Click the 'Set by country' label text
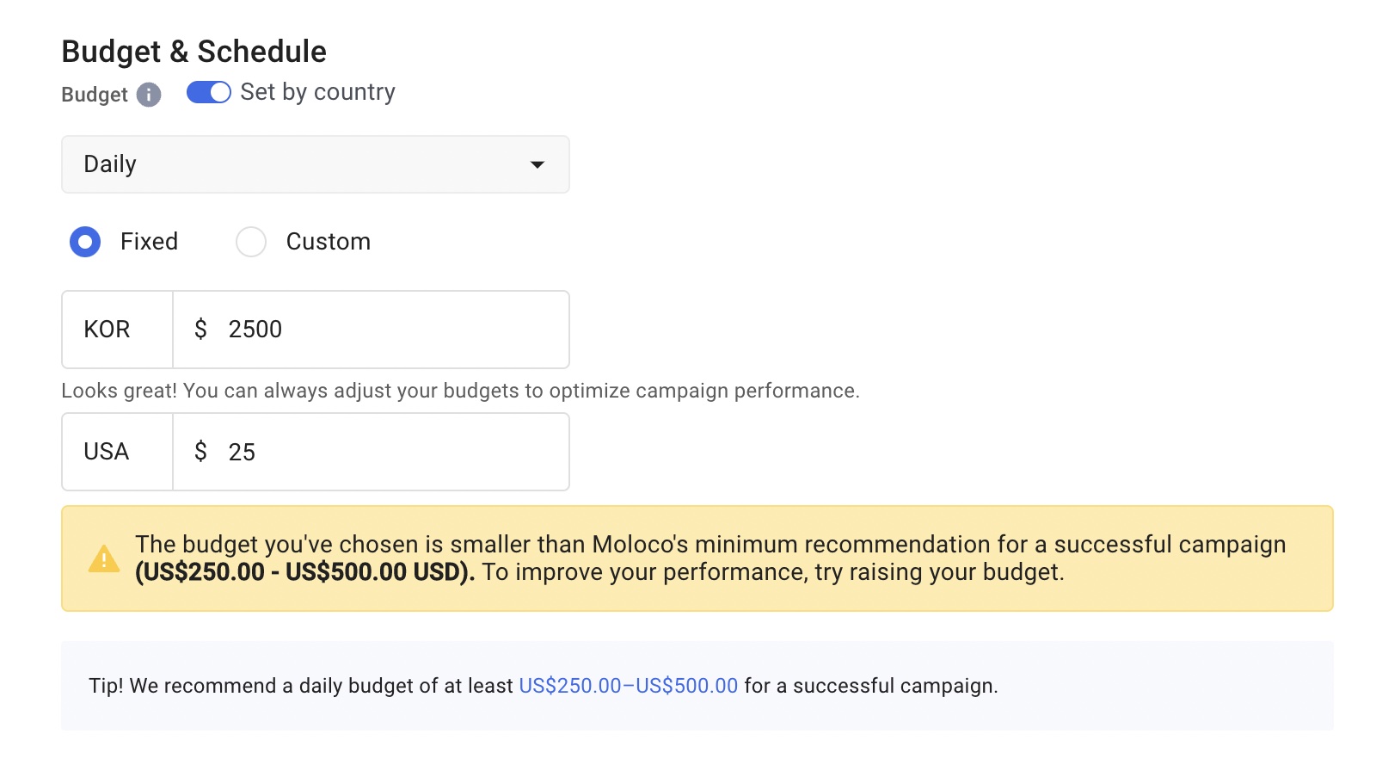The height and width of the screenshot is (771, 1376). click(318, 92)
